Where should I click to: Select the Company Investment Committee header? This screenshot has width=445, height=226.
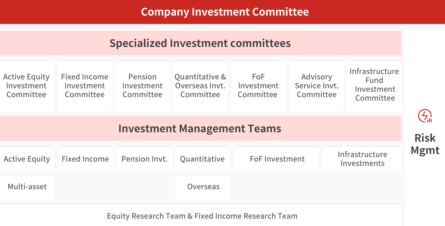(225, 12)
